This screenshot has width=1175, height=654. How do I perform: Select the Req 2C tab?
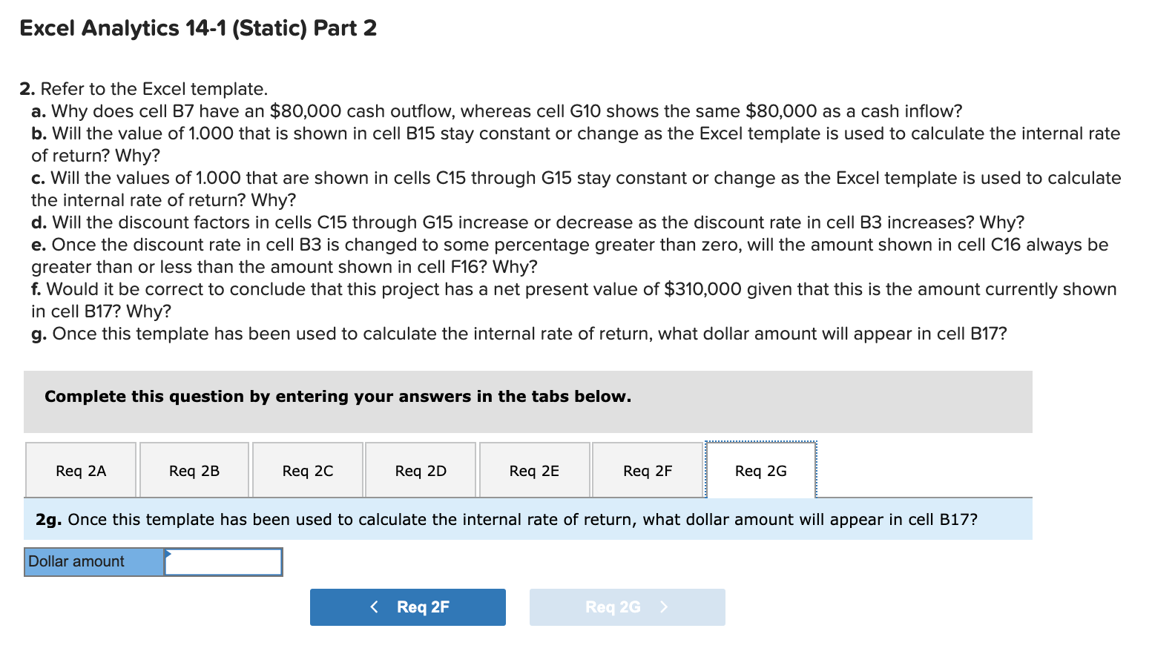click(x=307, y=470)
